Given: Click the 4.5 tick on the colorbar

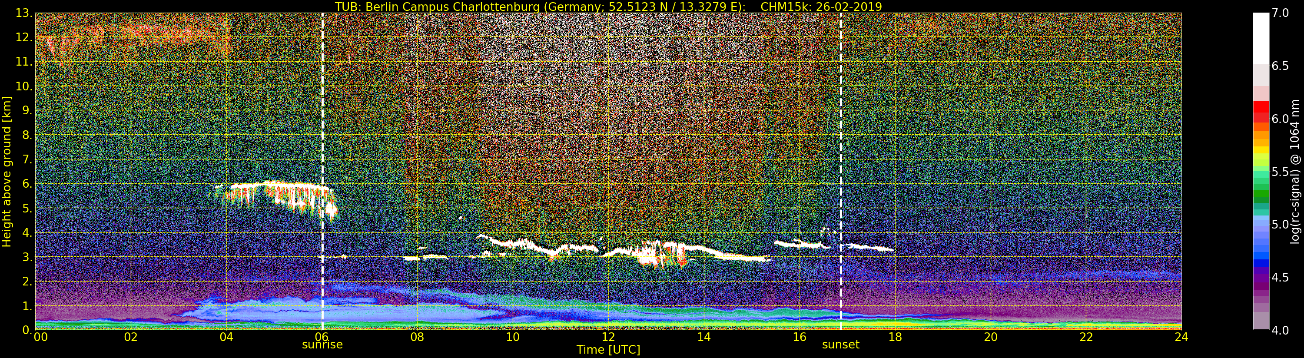Looking at the screenshot, I should [x=1280, y=278].
